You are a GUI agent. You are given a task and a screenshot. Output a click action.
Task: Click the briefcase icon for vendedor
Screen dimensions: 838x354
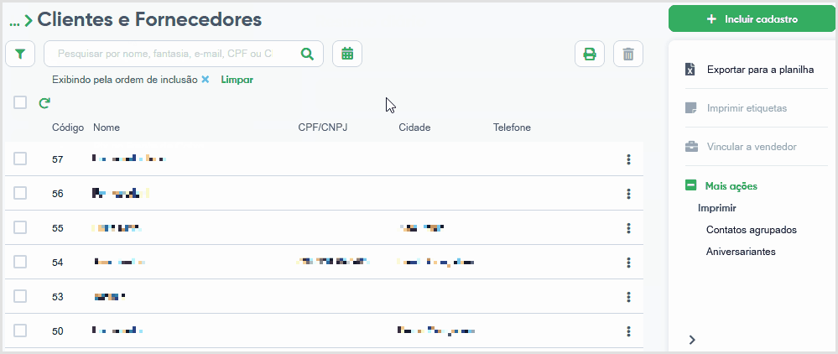691,147
